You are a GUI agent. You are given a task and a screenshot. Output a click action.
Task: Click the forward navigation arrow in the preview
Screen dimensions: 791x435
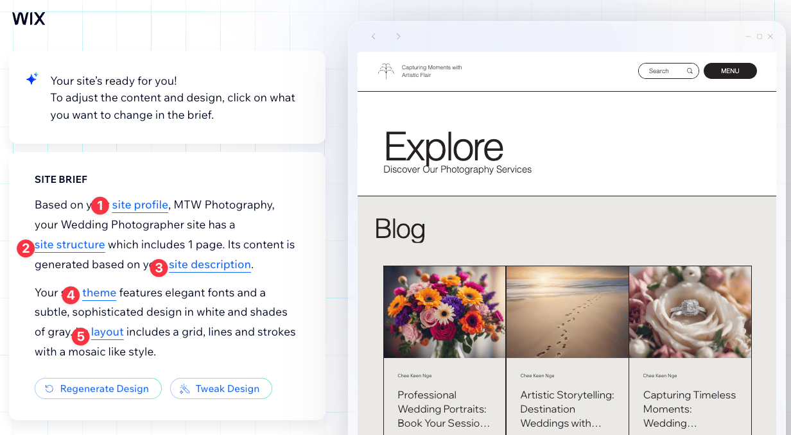[x=398, y=37]
